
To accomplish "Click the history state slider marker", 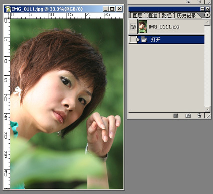I will 138,40.
